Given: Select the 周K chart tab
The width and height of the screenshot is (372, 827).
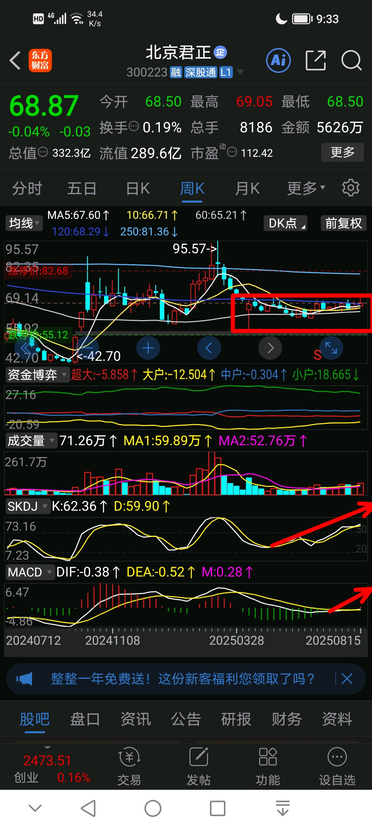Looking at the screenshot, I should [x=192, y=188].
